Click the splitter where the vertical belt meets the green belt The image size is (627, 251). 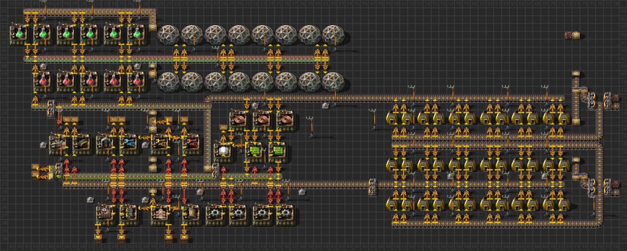pos(216,172)
